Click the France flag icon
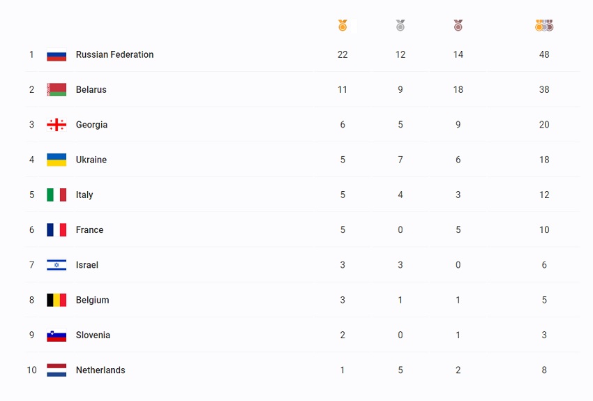 (x=57, y=230)
